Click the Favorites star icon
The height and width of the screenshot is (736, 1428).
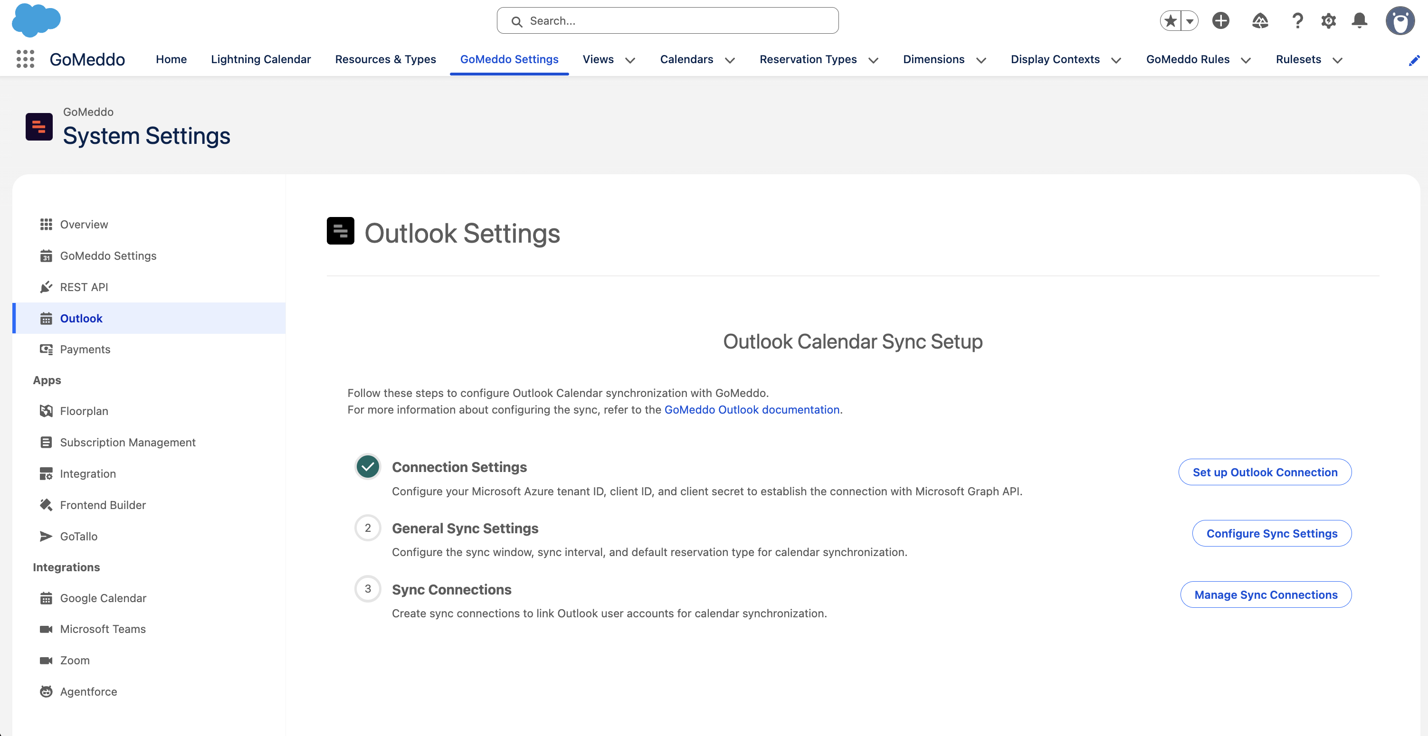click(1170, 21)
